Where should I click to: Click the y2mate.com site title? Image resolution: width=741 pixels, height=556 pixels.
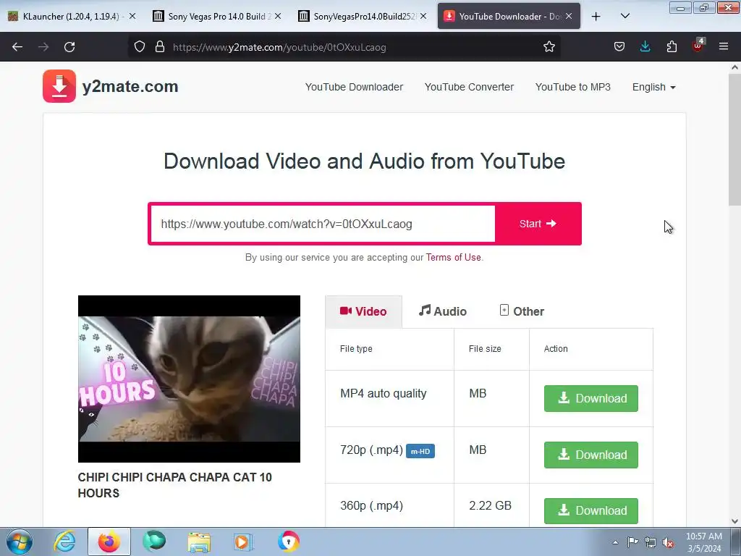click(x=130, y=87)
